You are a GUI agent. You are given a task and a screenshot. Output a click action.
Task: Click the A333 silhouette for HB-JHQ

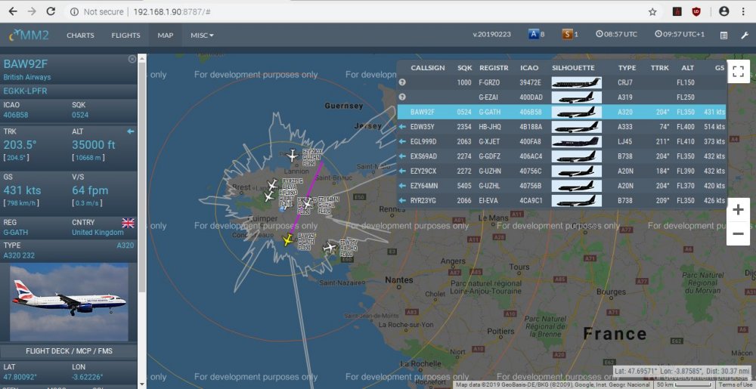[576, 127]
